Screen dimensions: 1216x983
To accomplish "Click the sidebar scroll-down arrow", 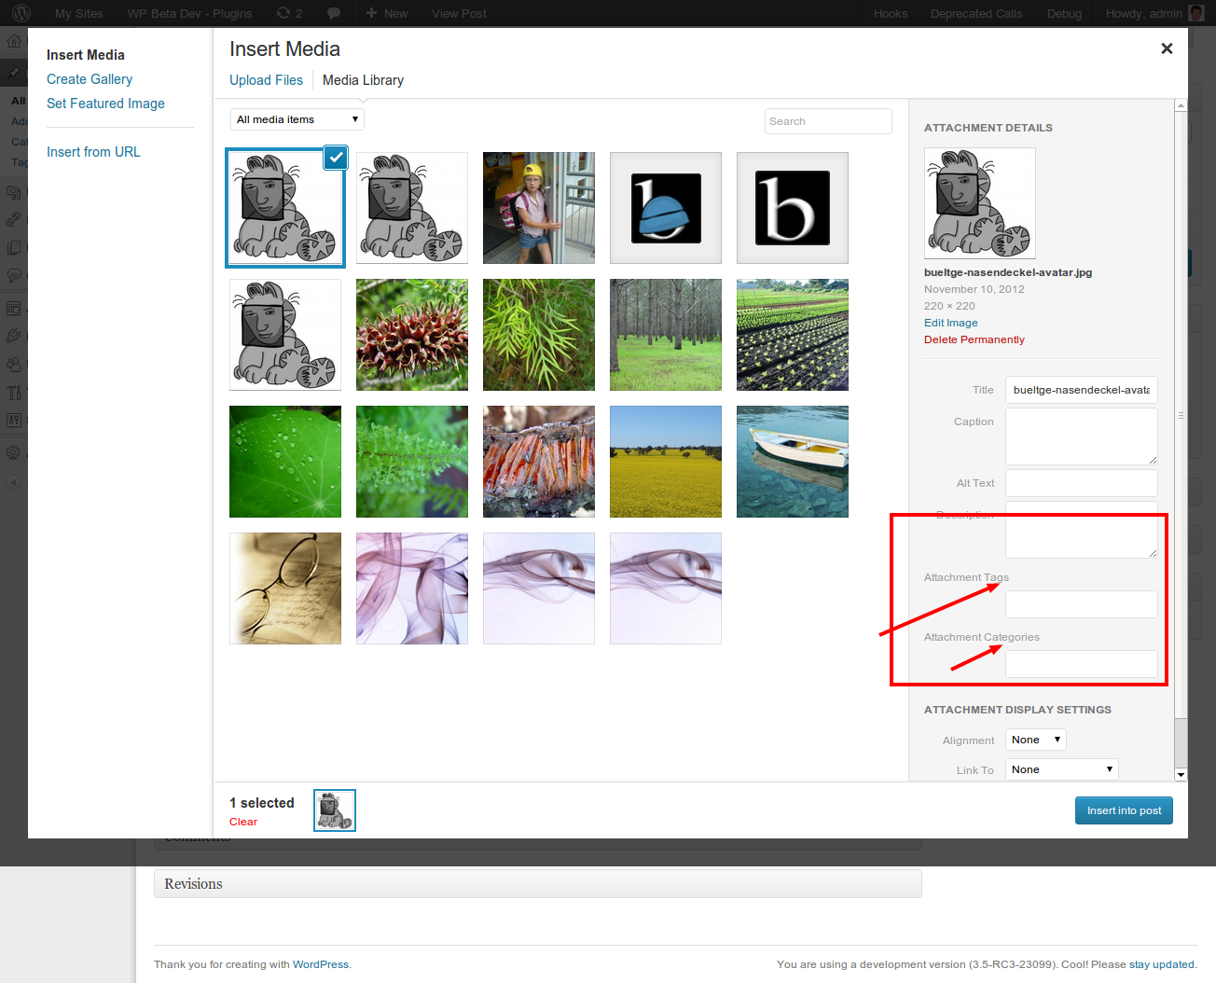I will tap(1181, 774).
